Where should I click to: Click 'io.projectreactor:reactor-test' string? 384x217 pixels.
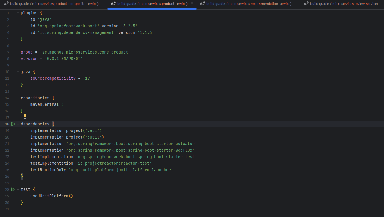(x=114, y=163)
